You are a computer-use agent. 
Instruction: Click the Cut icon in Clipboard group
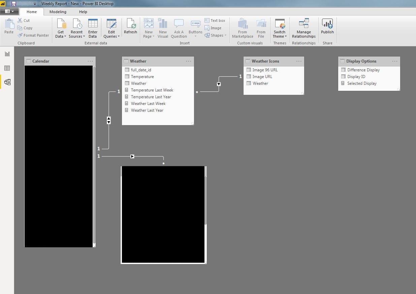(20, 21)
